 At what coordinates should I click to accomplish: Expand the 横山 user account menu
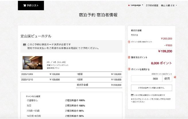pyautogui.click(x=169, y=5)
